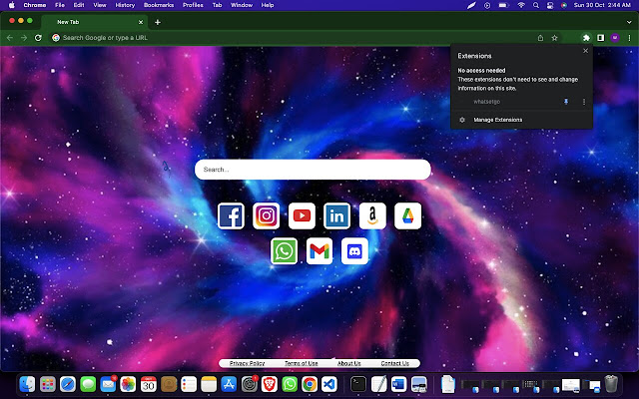Open the History menu
The image size is (639, 399).
pyautogui.click(x=125, y=5)
